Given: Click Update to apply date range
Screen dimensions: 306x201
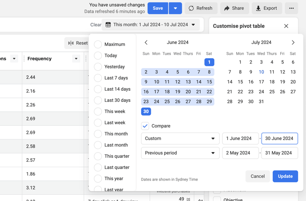Looking at the screenshot, I should click(x=285, y=177).
